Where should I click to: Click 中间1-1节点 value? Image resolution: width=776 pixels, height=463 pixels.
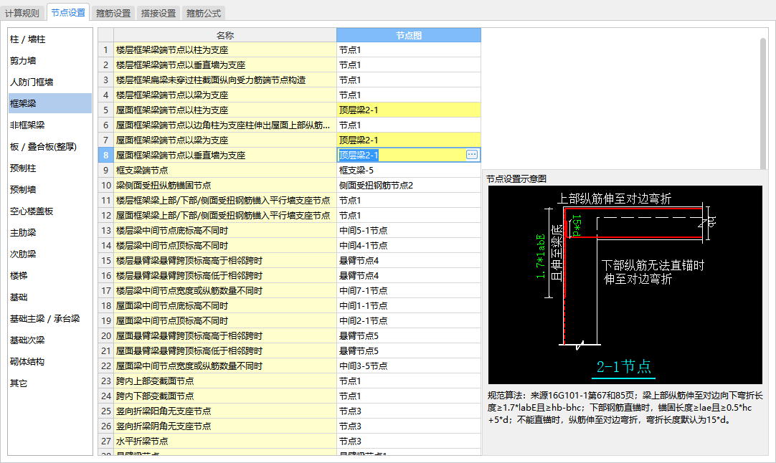point(409,306)
